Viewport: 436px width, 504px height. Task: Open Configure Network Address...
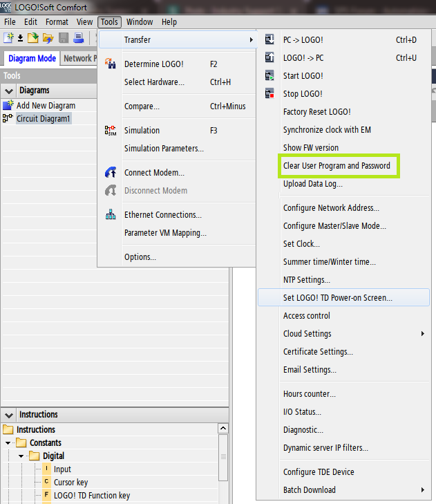343,207
